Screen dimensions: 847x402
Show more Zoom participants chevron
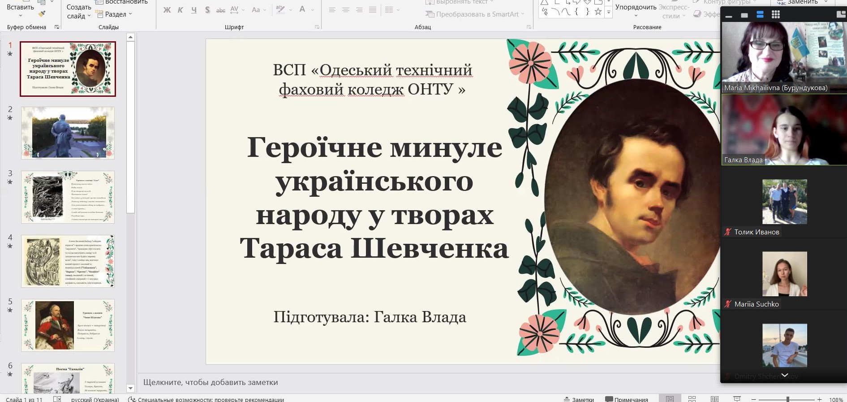[785, 375]
